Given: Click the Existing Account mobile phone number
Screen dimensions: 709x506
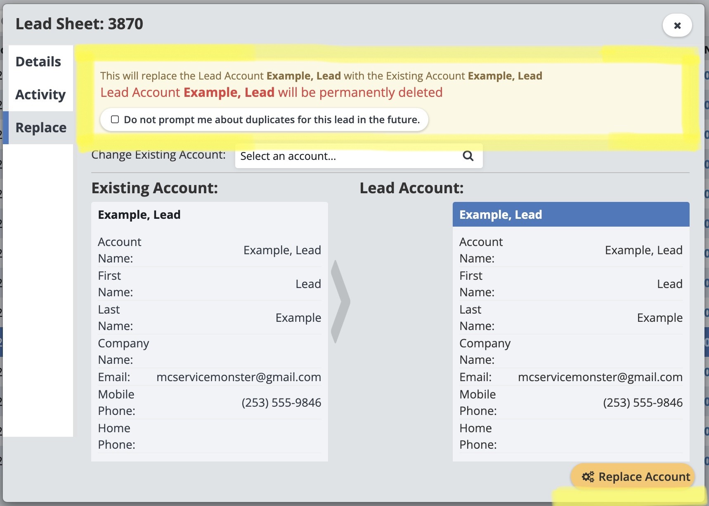Looking at the screenshot, I should tap(281, 403).
